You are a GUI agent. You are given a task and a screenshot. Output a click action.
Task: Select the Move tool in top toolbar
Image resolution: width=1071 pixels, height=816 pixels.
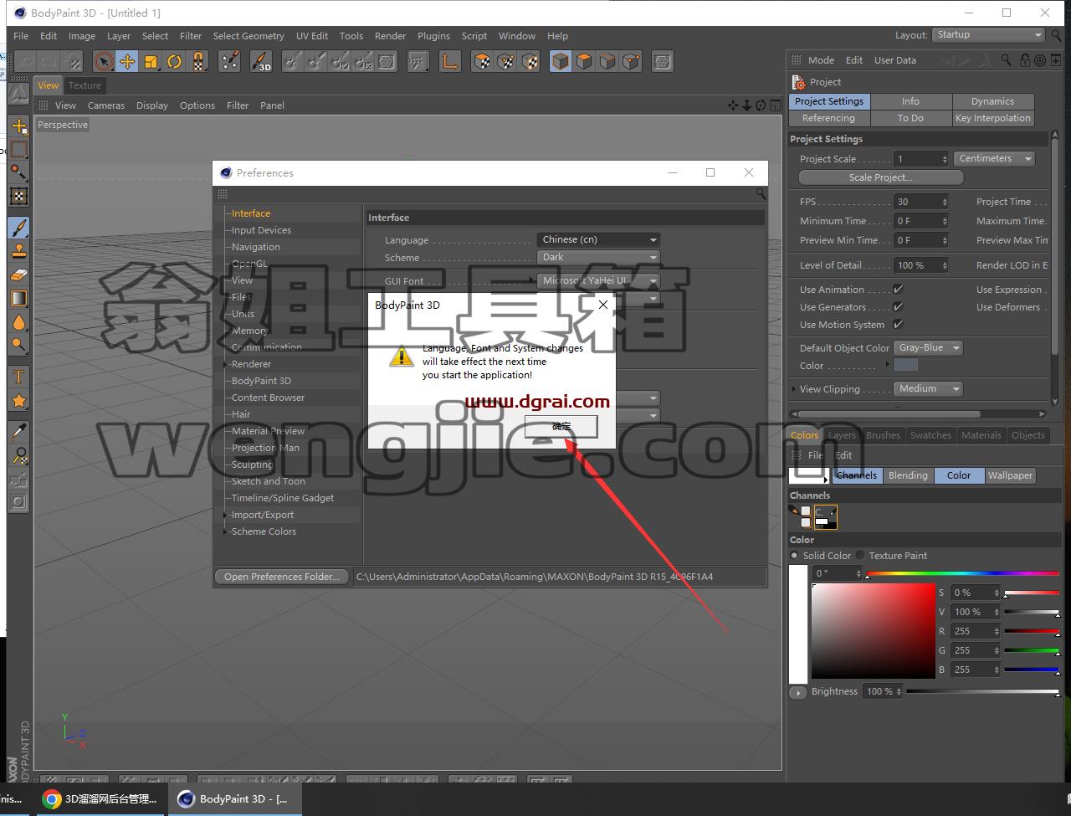[127, 61]
